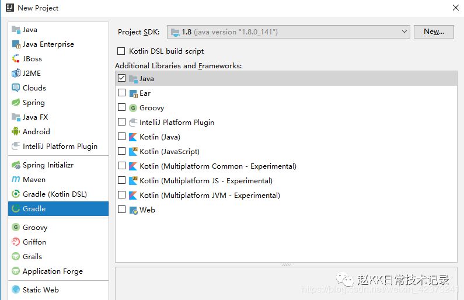Tick the Groovy framework checkbox
The height and width of the screenshot is (300, 464).
coord(121,107)
